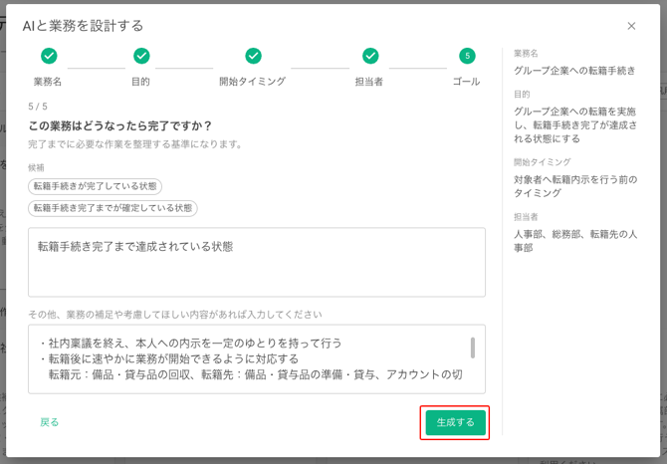Focus the goal text area with 転籍手続き完了まで達成されている状態
Viewport: 667px width, 464px height.
click(x=256, y=262)
